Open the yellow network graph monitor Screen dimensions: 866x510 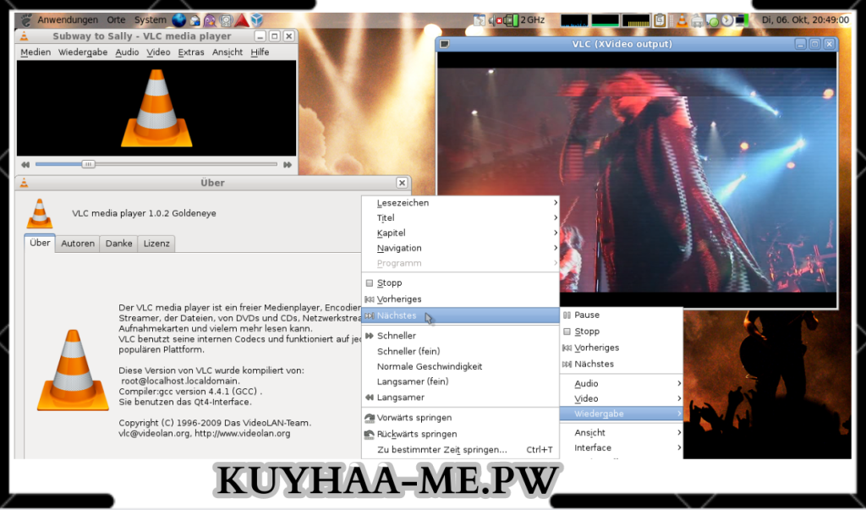636,20
